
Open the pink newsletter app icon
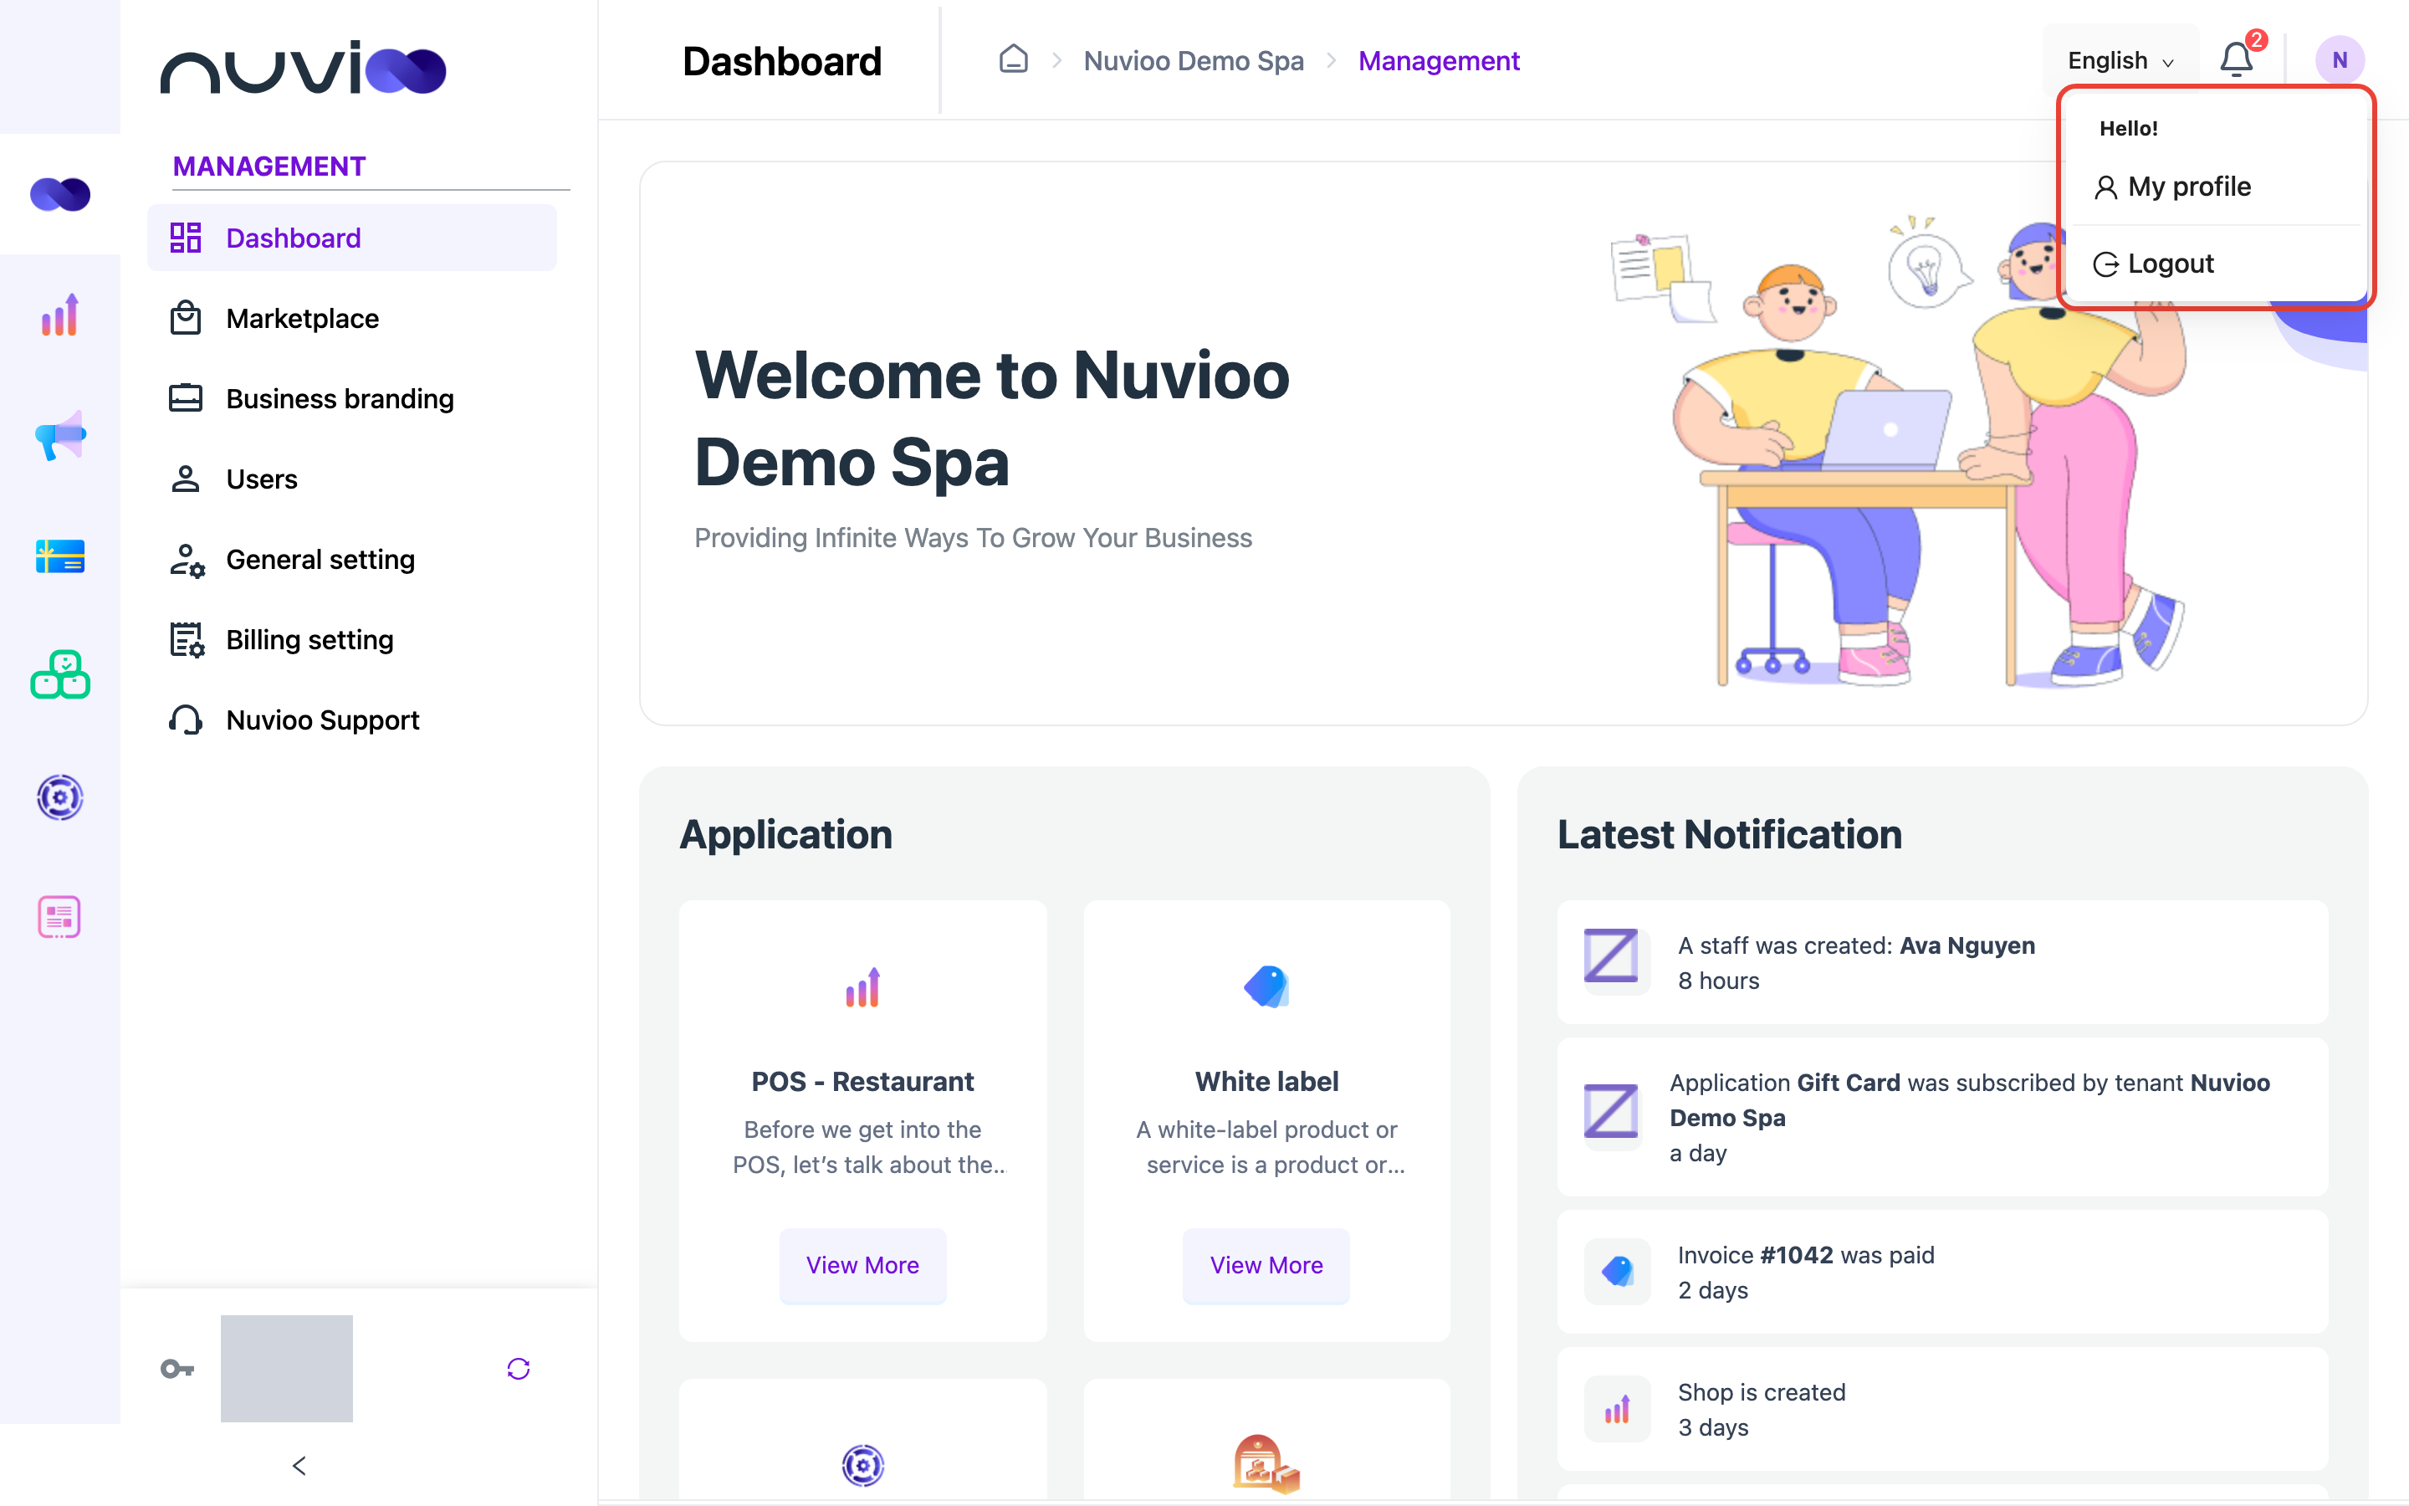(x=59, y=916)
